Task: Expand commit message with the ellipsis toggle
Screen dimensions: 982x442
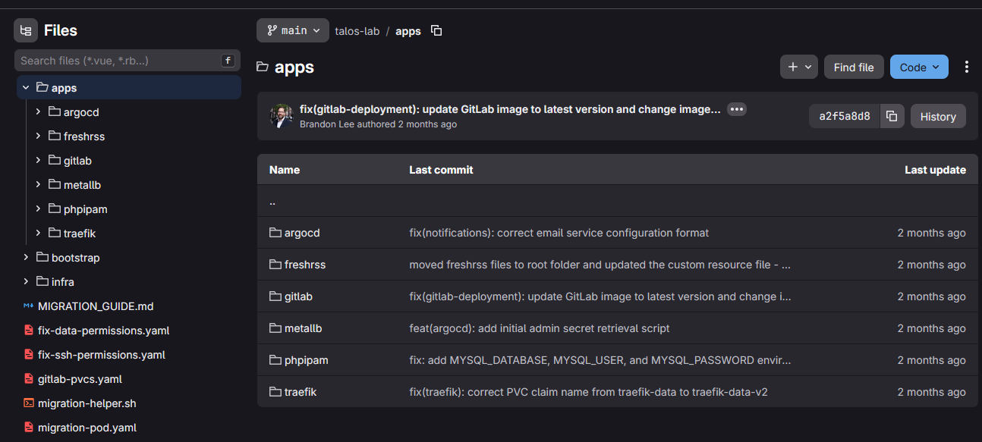Action: (x=736, y=109)
